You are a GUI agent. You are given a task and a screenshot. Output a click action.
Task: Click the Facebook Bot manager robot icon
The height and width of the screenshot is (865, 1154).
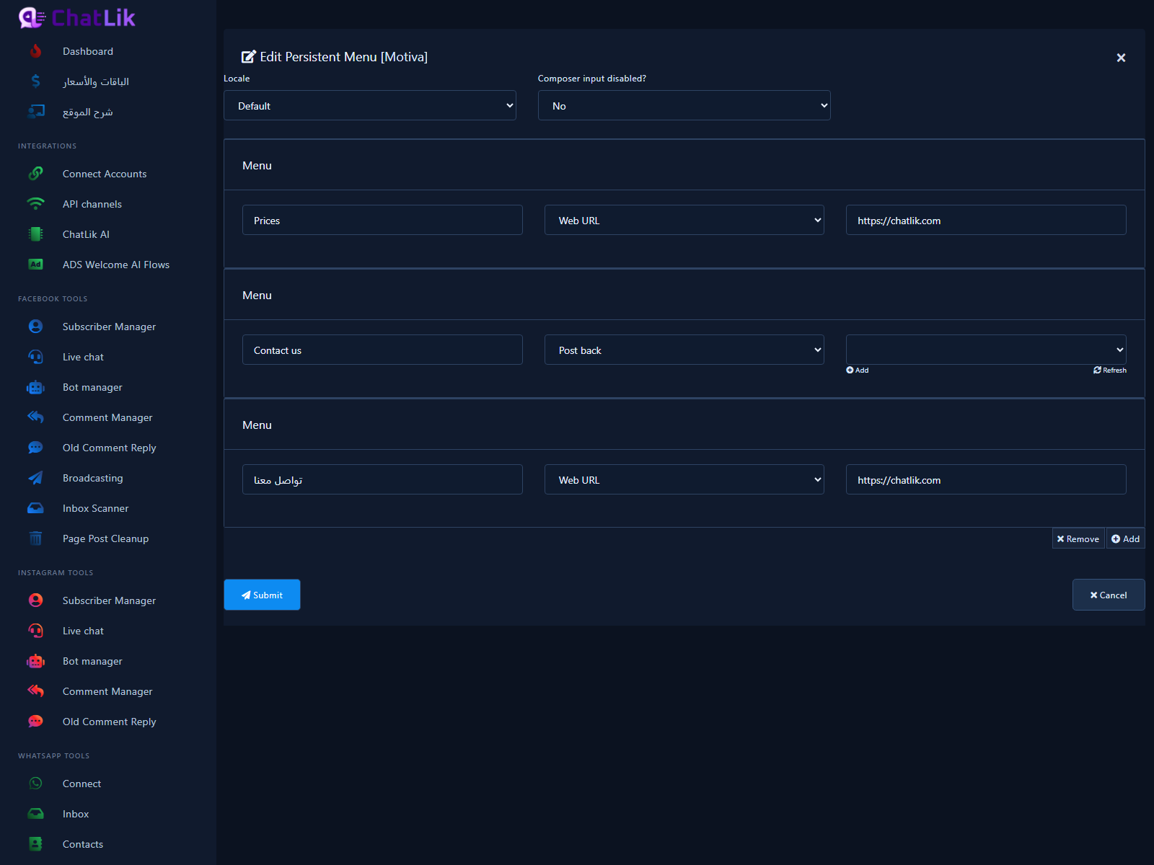point(35,387)
